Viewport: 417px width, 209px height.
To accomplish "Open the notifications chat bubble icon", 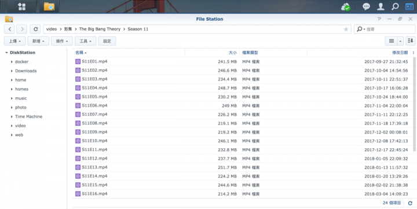I will click(x=366, y=6).
